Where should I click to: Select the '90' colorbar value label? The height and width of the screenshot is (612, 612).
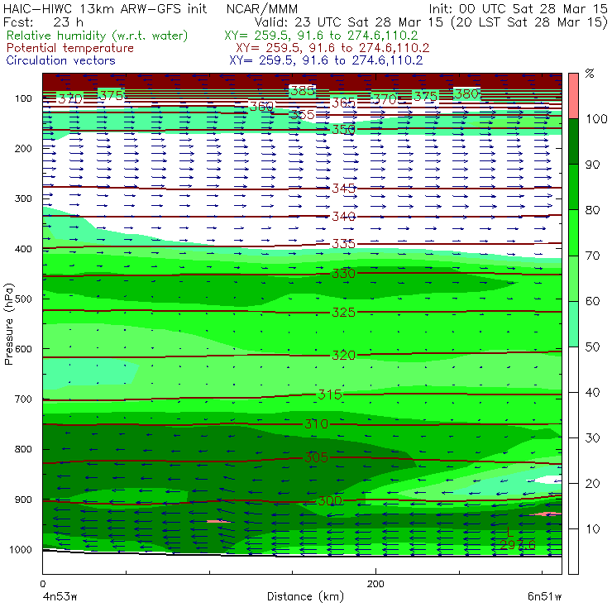592,165
